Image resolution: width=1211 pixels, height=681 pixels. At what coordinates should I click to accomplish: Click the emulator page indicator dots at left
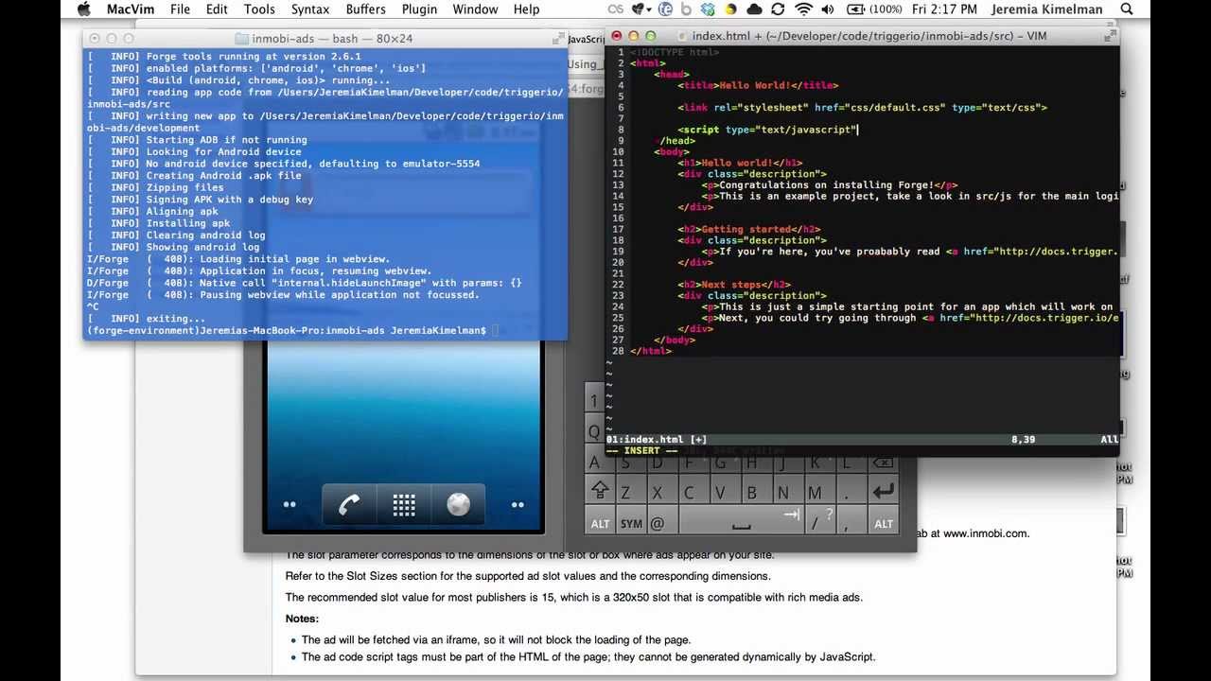coord(290,505)
